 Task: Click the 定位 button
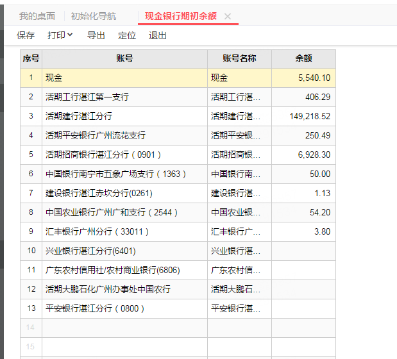[x=127, y=35]
